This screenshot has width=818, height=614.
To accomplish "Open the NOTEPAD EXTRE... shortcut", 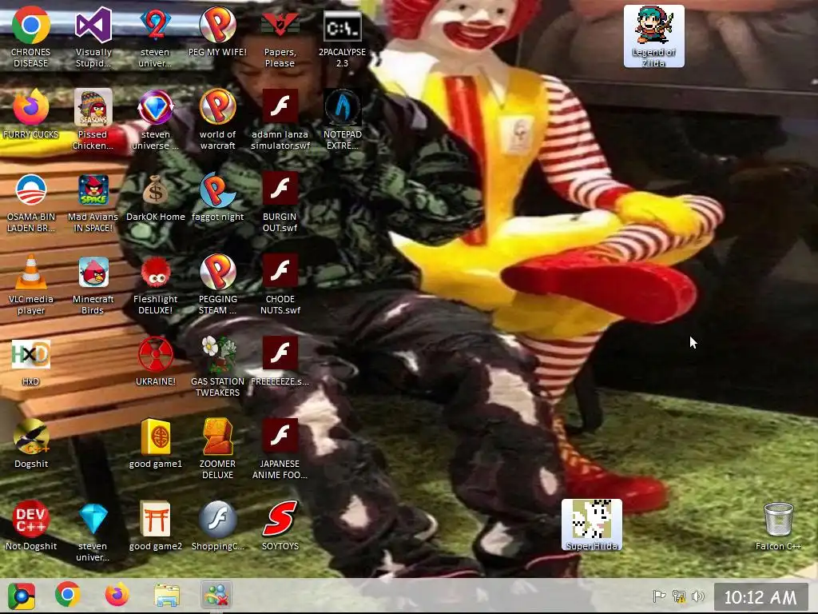I will tap(342, 119).
